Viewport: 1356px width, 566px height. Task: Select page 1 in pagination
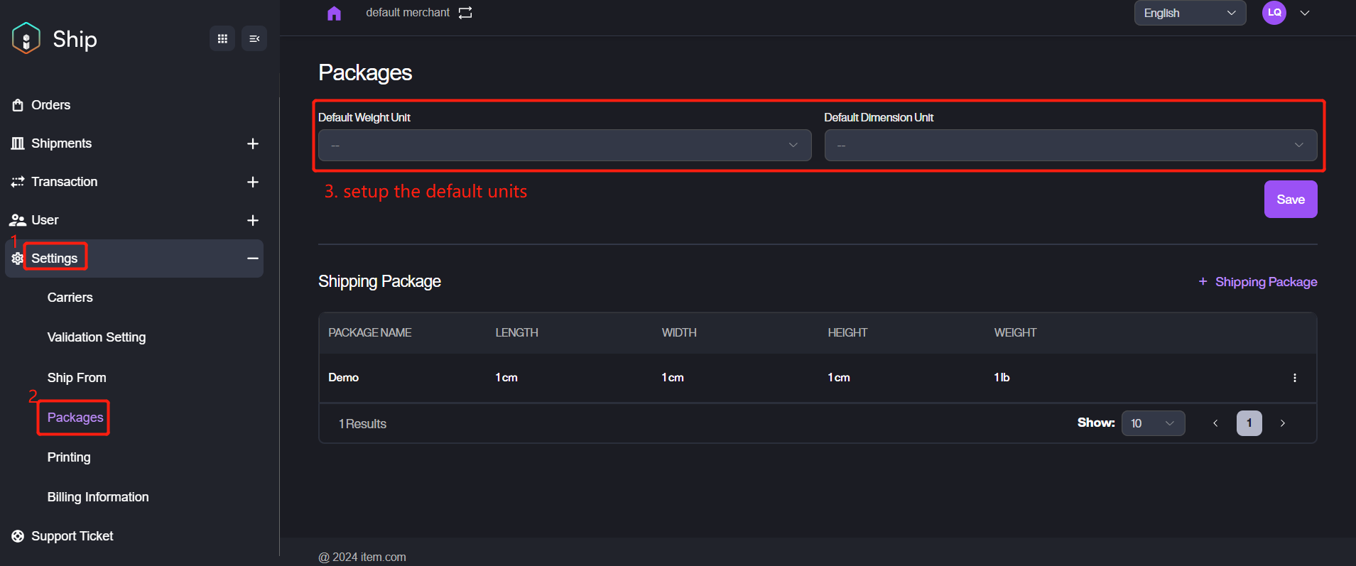(1249, 423)
